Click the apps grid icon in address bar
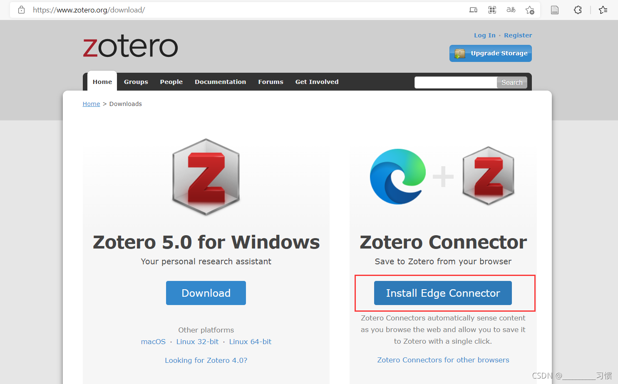618x384 pixels. [x=492, y=10]
